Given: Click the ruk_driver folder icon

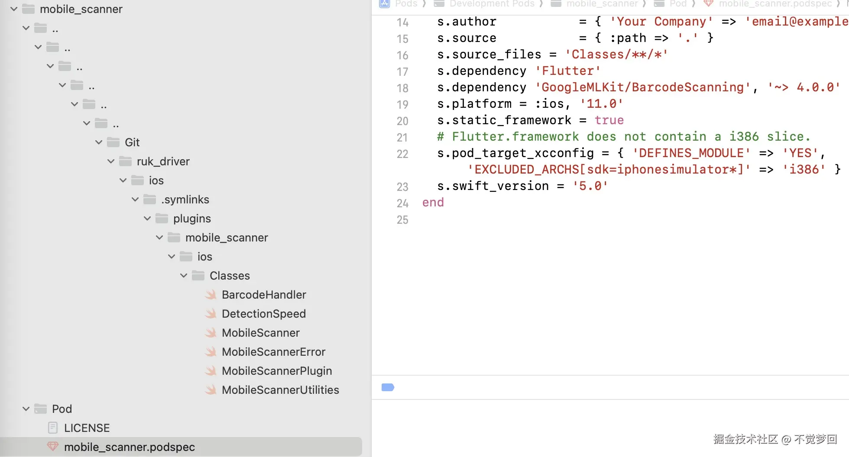Looking at the screenshot, I should pyautogui.click(x=126, y=161).
